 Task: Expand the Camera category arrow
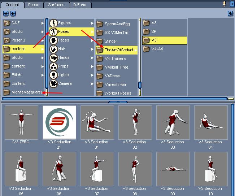click(x=92, y=84)
